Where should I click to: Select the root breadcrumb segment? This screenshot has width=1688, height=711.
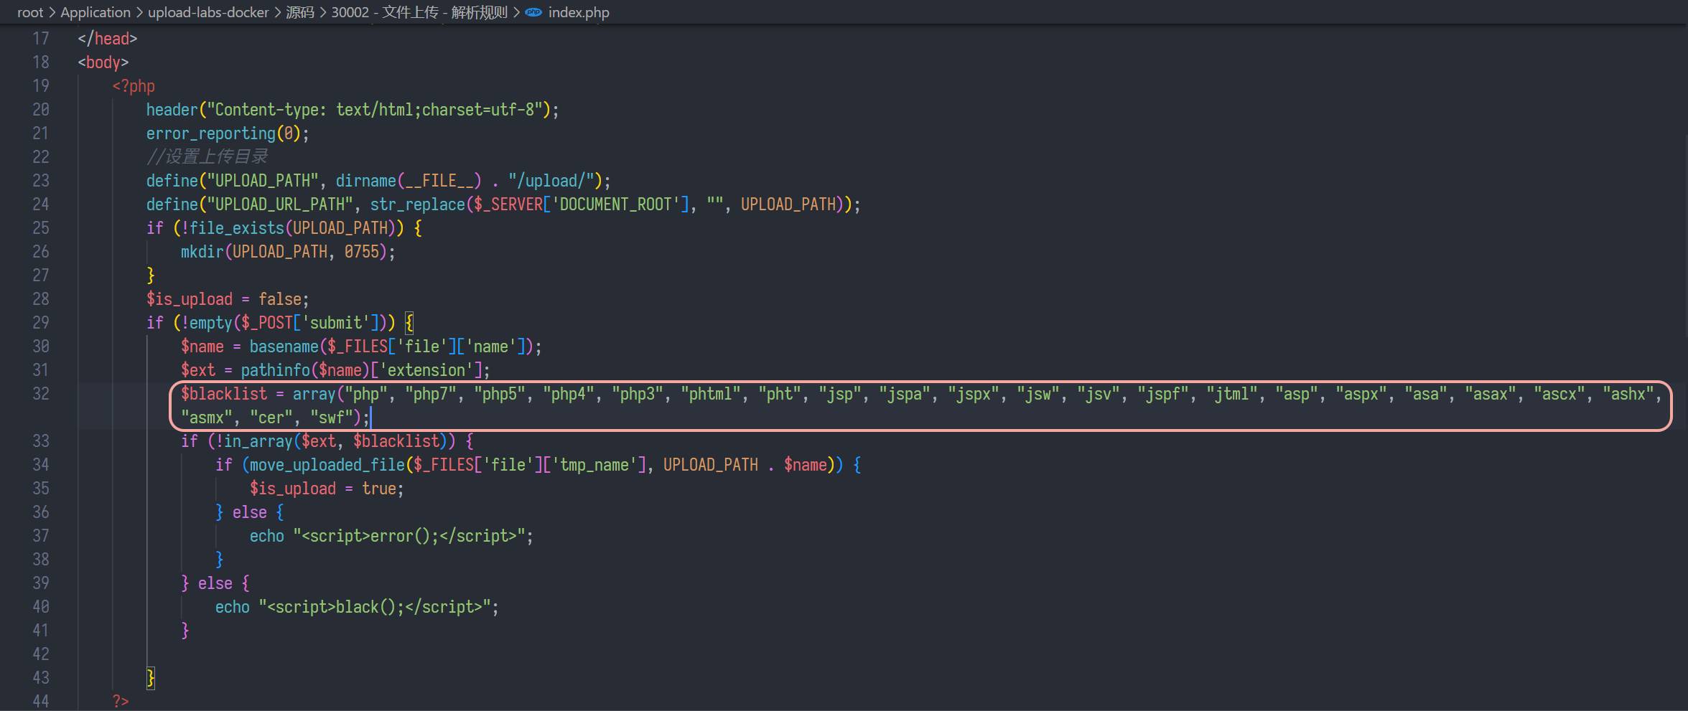(30, 12)
